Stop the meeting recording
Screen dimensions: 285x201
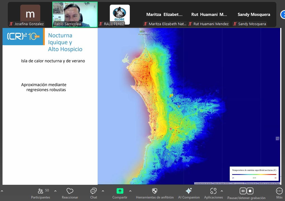(x=250, y=191)
